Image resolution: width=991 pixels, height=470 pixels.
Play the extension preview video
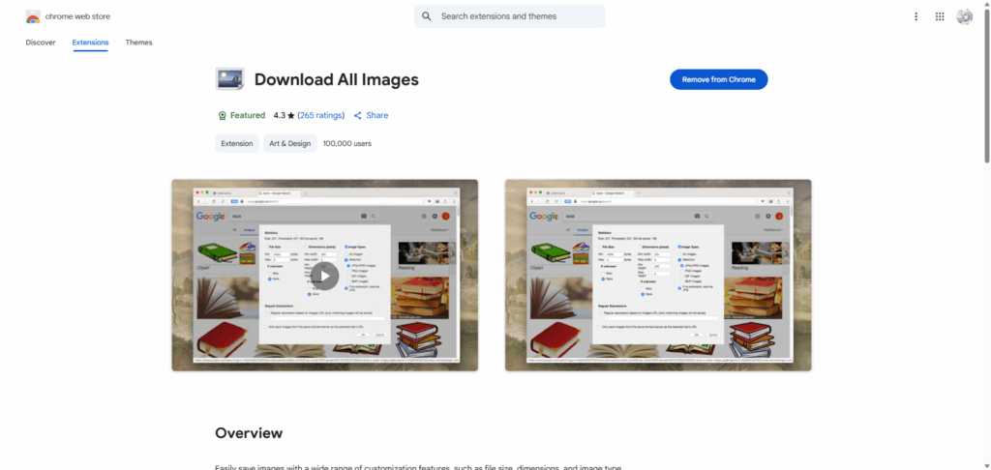(324, 276)
